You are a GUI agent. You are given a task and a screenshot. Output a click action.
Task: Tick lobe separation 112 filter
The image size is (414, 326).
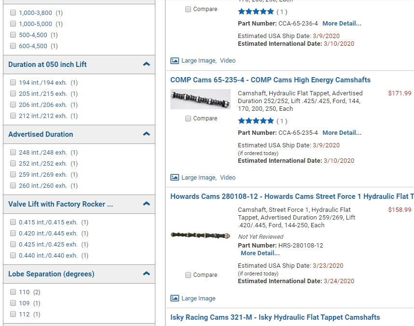pyautogui.click(x=13, y=314)
